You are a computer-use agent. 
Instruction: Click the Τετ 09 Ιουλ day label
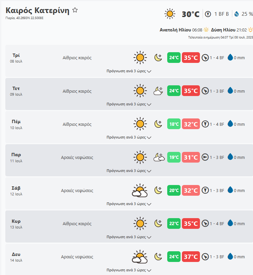point(16,91)
